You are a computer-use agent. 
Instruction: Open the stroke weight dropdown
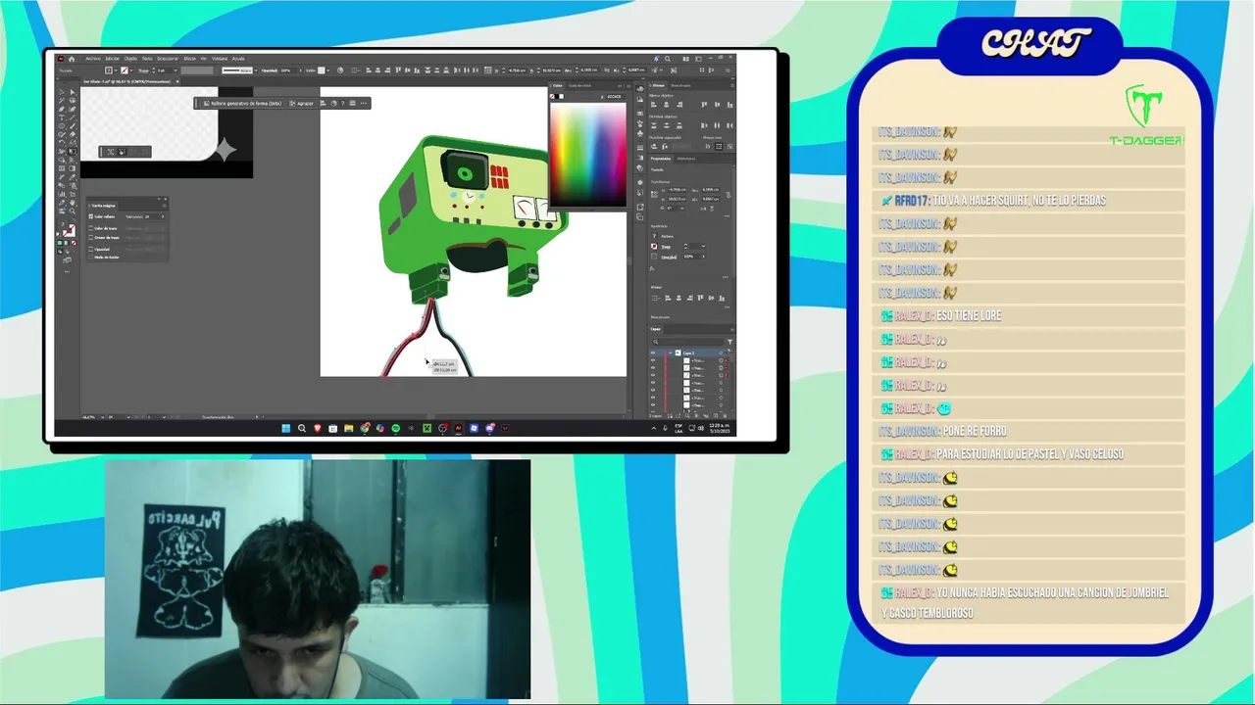pyautogui.click(x=176, y=70)
